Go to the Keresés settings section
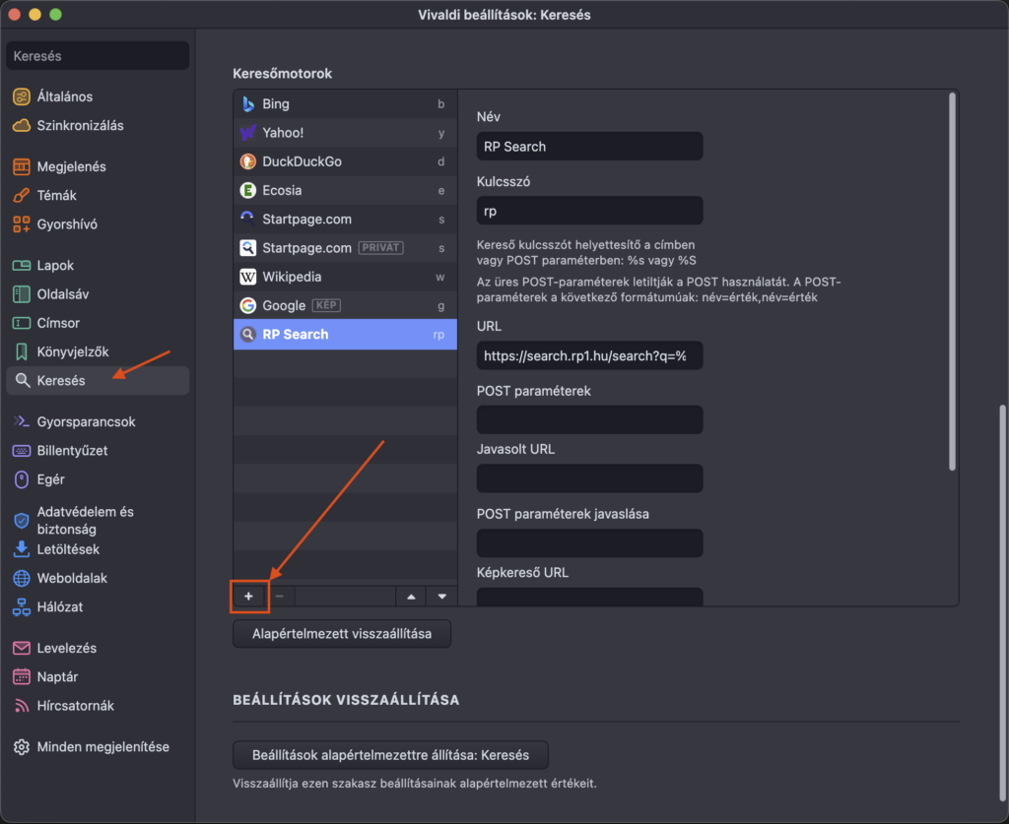 98,381
